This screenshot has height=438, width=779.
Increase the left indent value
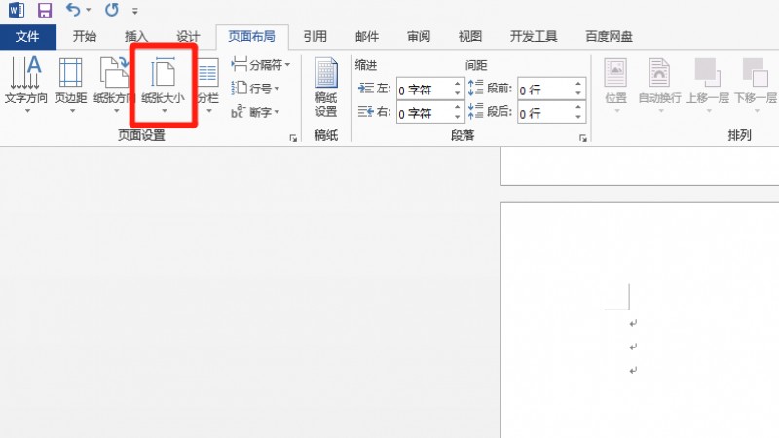pos(457,84)
